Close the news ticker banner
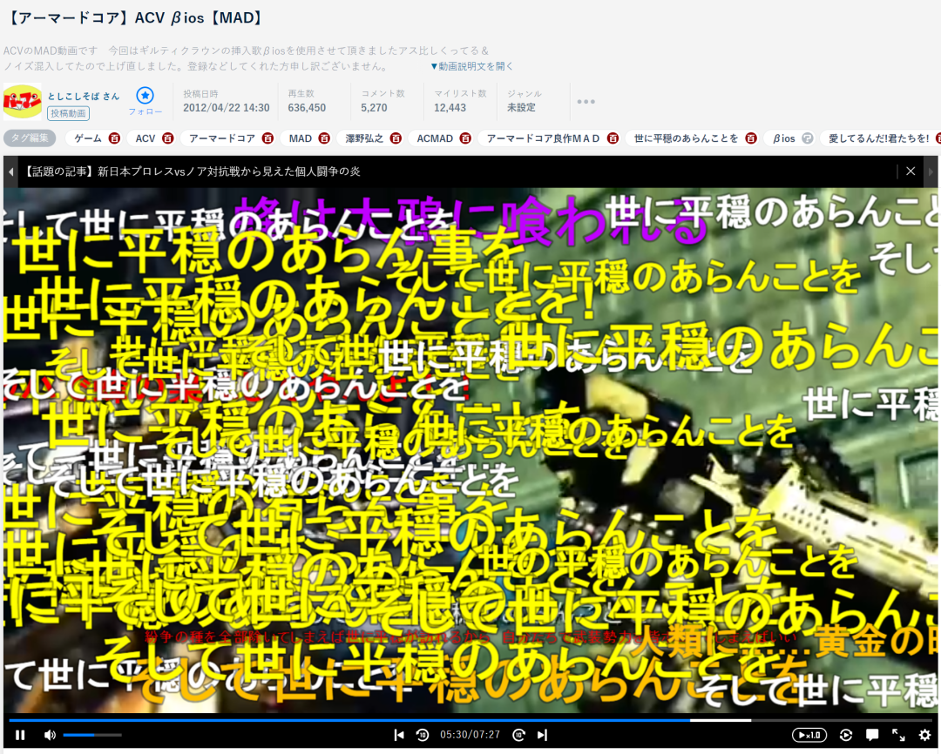The width and height of the screenshot is (941, 754). (911, 172)
